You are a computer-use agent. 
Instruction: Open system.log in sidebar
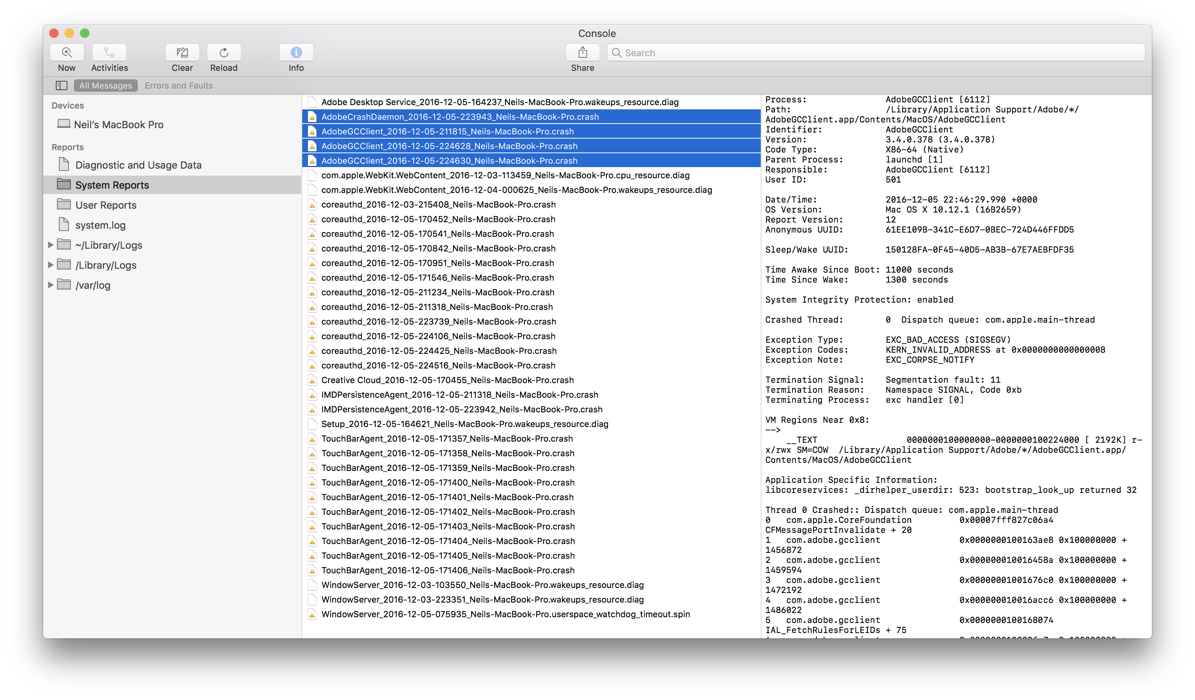(172, 225)
